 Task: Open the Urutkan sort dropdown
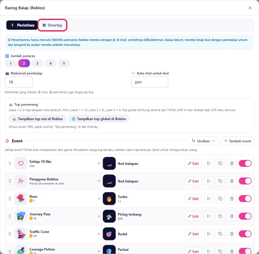tap(203, 141)
